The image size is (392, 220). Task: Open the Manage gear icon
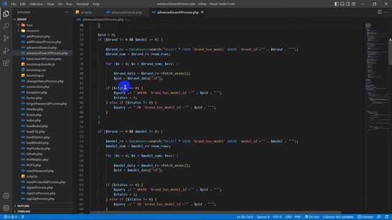tap(6, 208)
